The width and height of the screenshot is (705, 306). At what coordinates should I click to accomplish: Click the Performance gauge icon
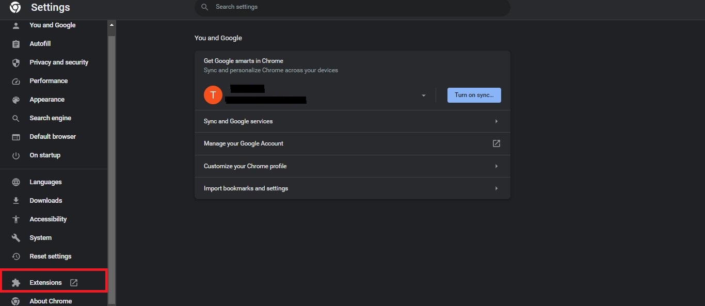[16, 81]
